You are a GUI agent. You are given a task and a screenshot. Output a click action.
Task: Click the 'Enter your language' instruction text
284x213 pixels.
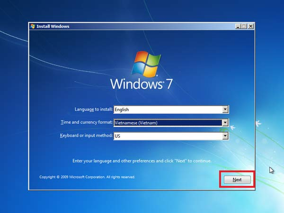click(142, 161)
